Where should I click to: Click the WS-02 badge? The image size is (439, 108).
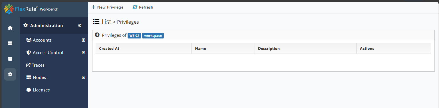134,36
